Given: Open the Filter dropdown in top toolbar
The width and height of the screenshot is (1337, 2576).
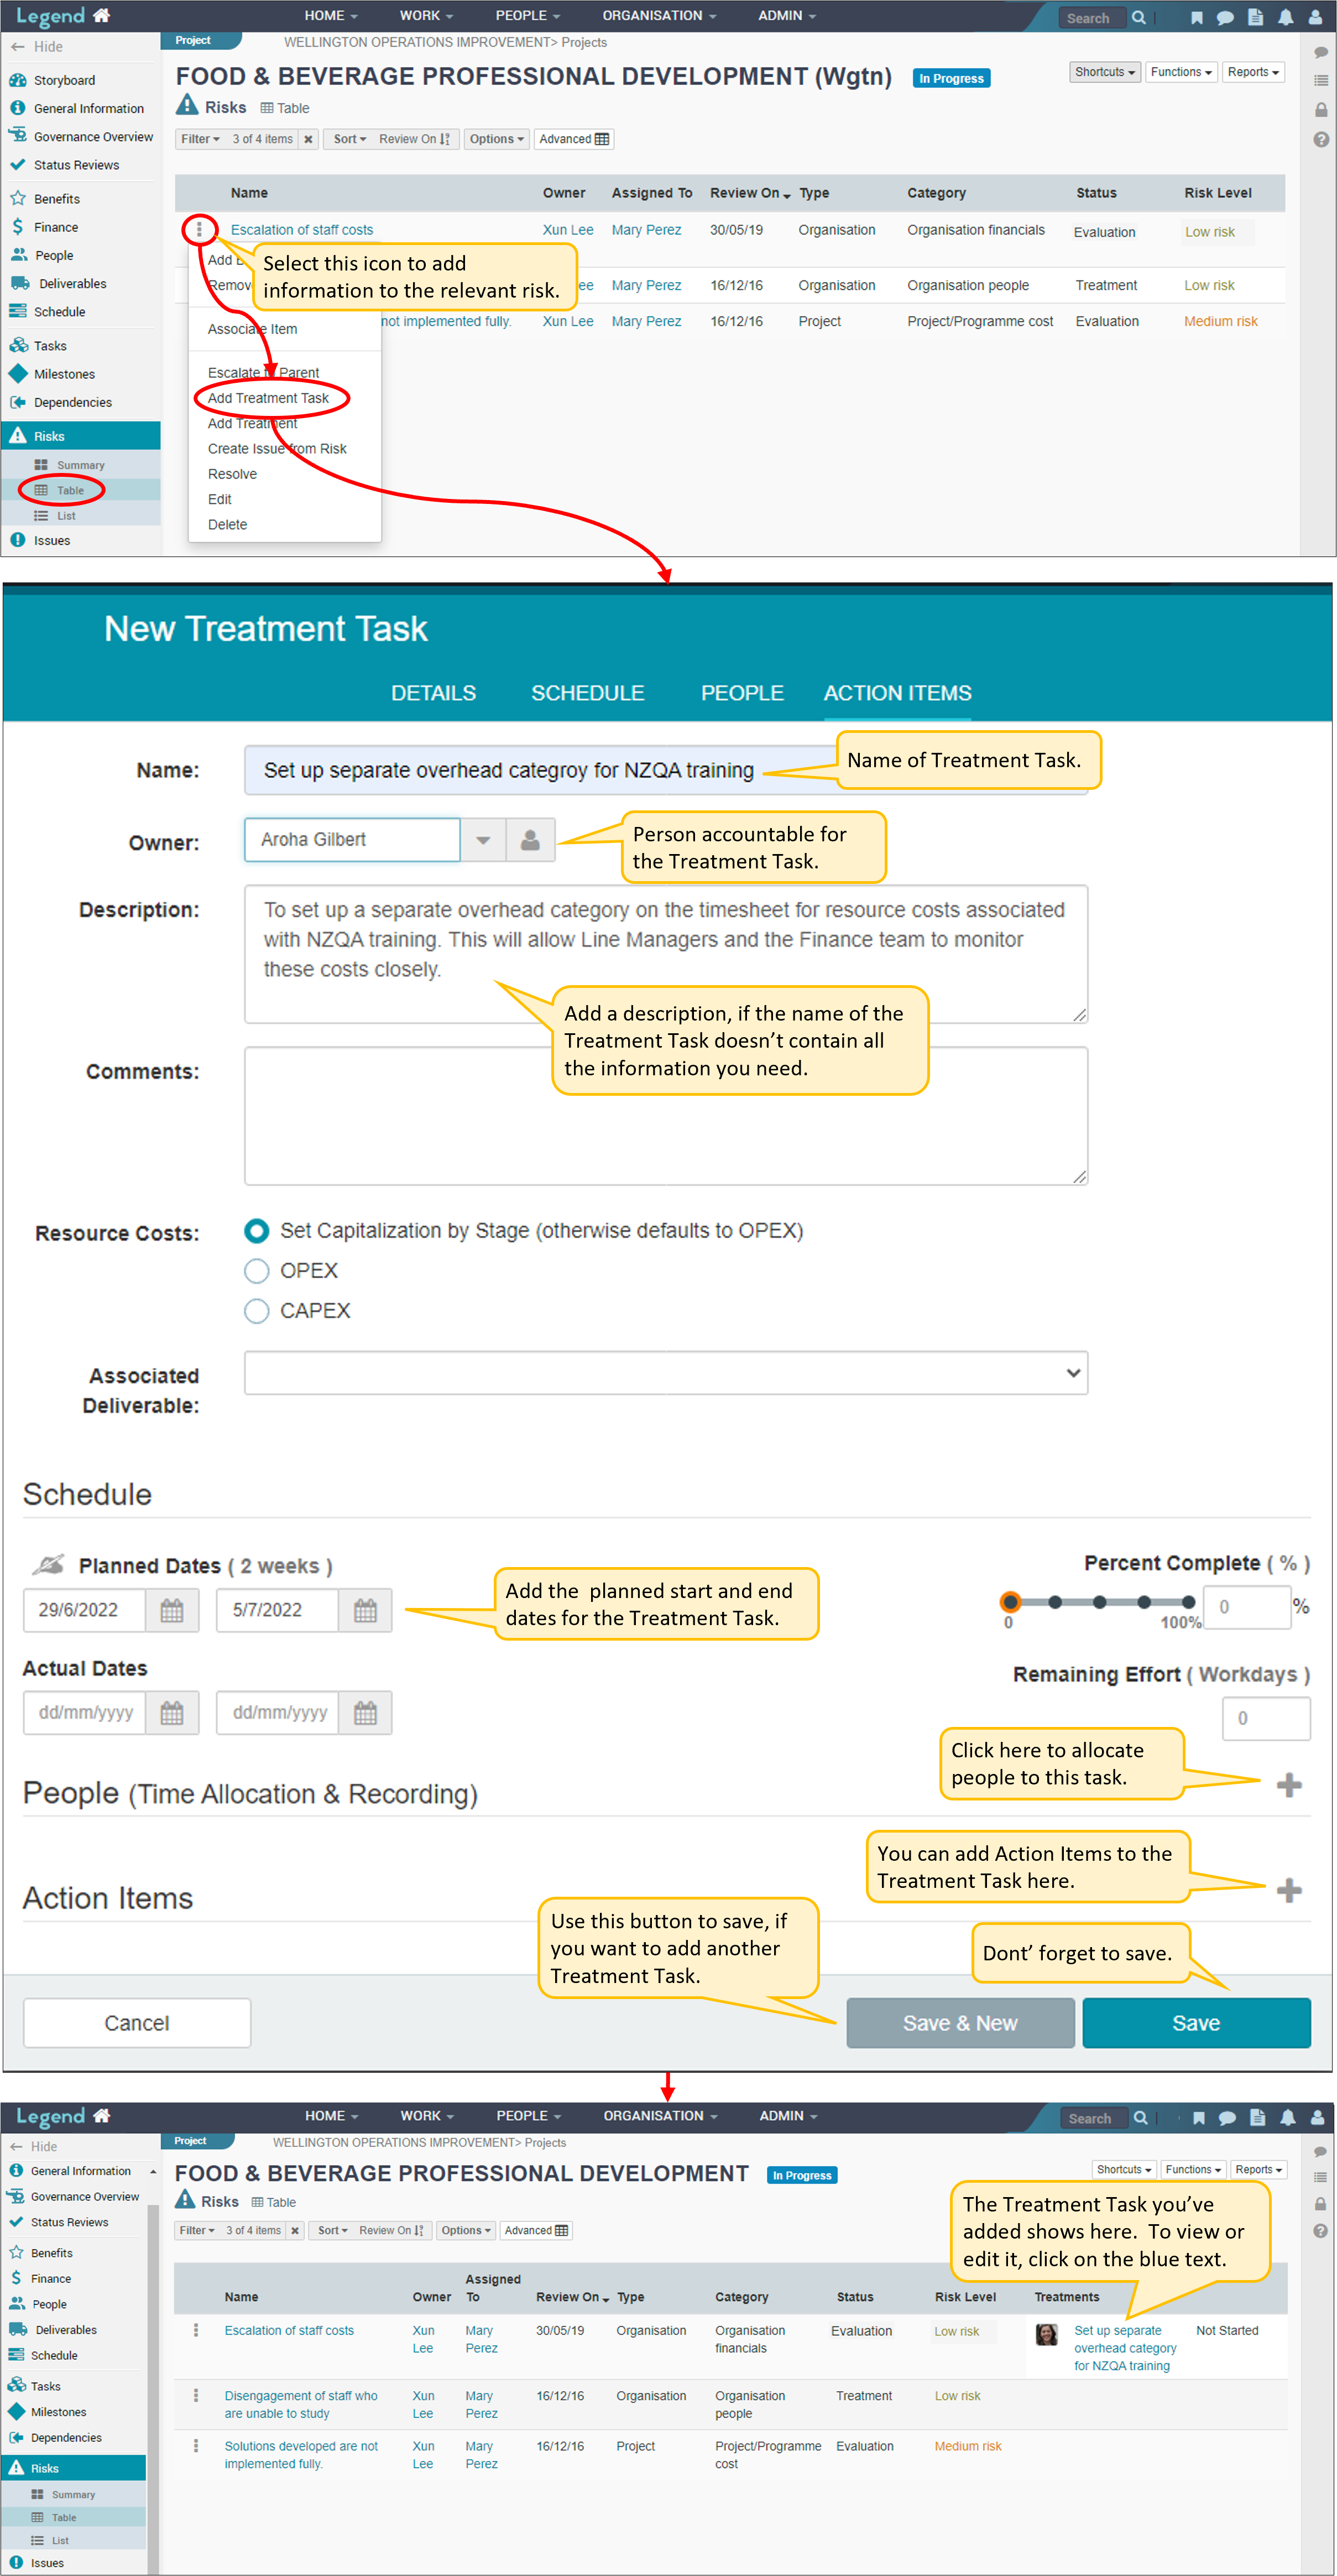Looking at the screenshot, I should (x=200, y=139).
